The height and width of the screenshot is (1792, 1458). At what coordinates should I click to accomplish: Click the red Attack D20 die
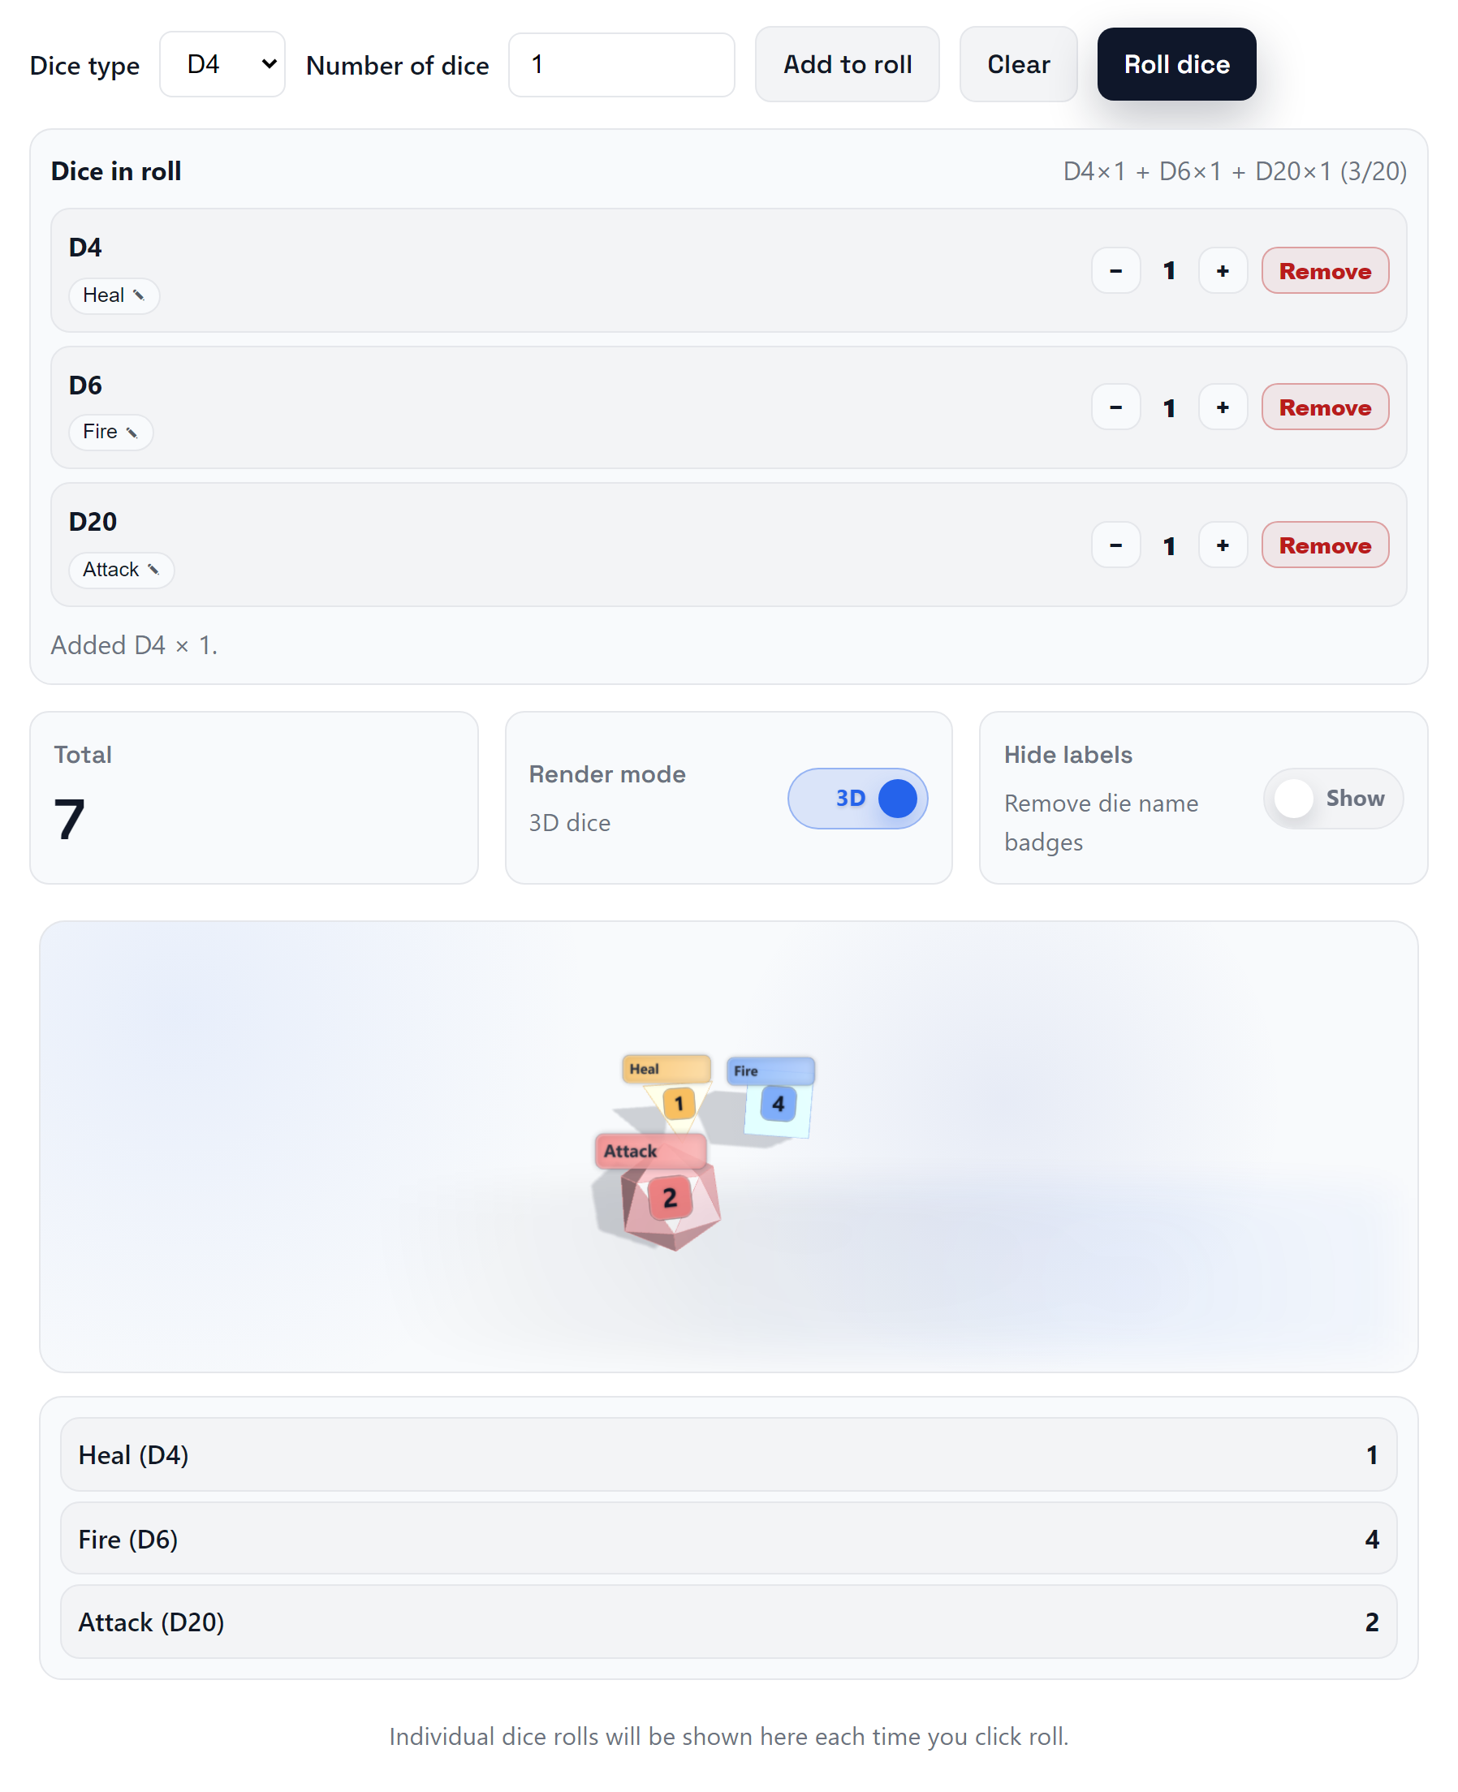(670, 1200)
